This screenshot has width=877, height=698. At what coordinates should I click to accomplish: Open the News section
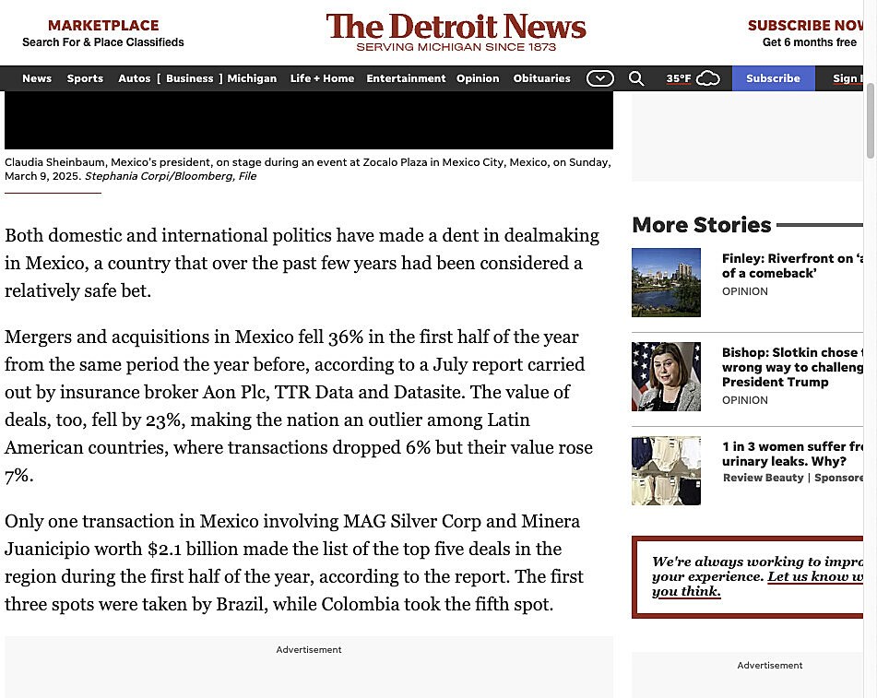click(36, 78)
